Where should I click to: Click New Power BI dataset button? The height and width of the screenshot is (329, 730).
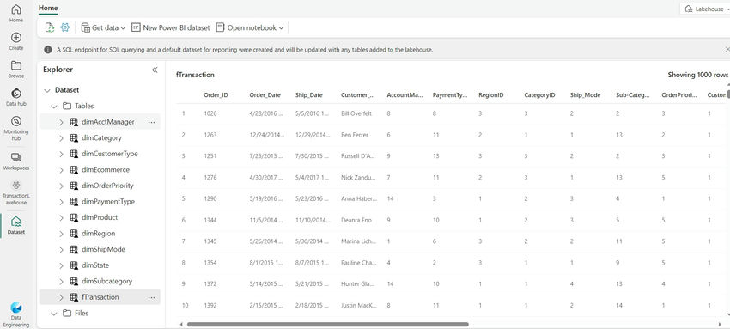click(x=170, y=27)
